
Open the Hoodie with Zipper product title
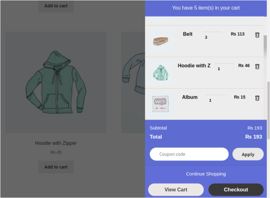coord(56,143)
